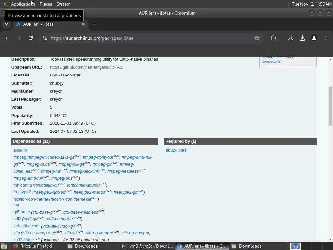This screenshot has height=250, width=333.
Task: Open lib32-libtas in Required by list
Action: pyautogui.click(x=176, y=150)
